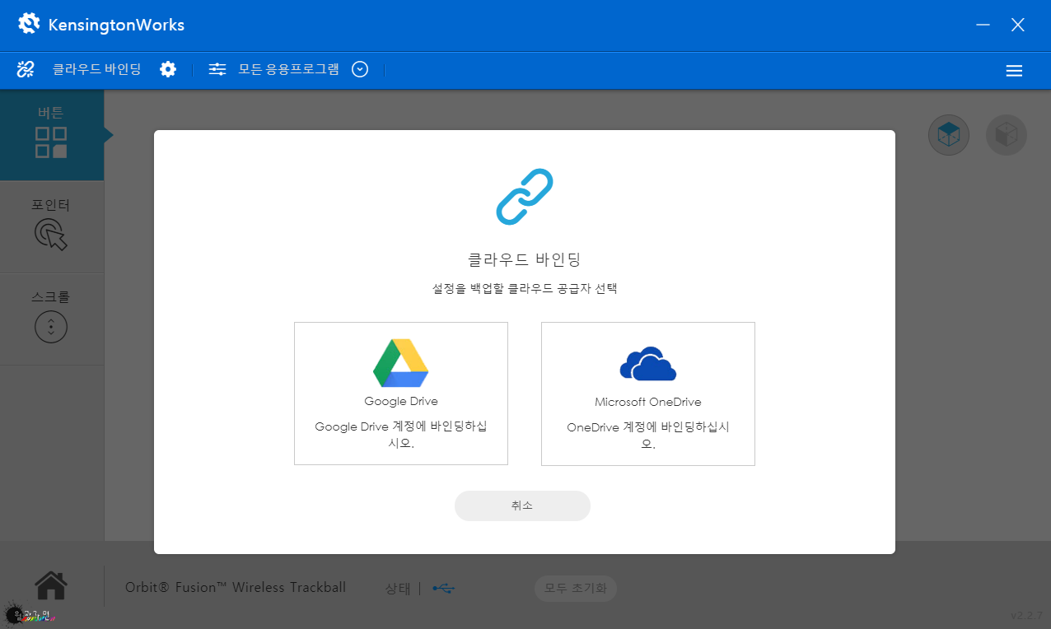The height and width of the screenshot is (629, 1051).
Task: Click the colored 3D cube view icon
Action: pos(949,135)
